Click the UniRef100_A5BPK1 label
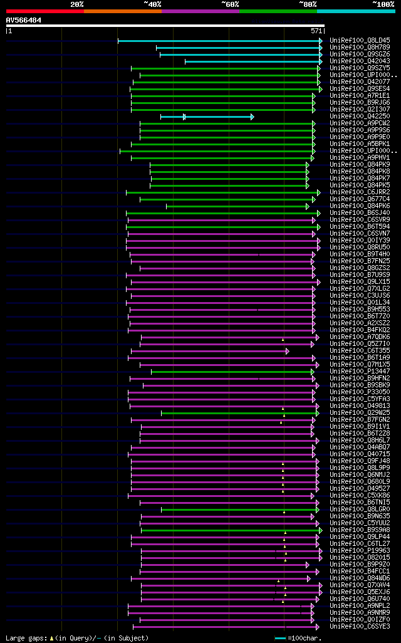This screenshot has width=401, height=643. [x=360, y=144]
